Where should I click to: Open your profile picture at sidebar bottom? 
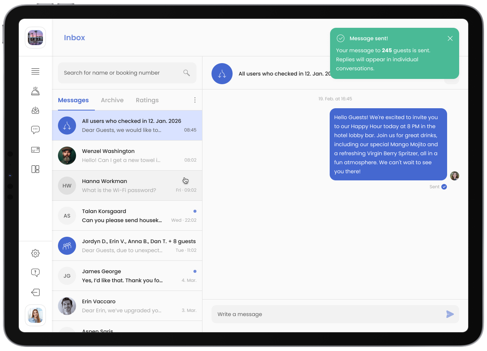pos(35,315)
